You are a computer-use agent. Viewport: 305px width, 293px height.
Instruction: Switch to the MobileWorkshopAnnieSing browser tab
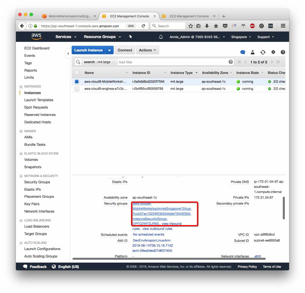click(69, 16)
